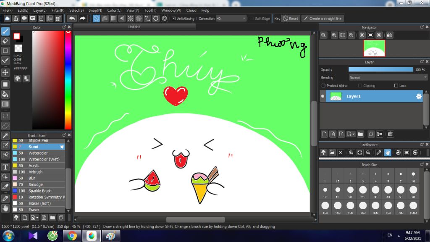Screen dimensions: 430x242
Task: Select the Airbrush brush
Action: (x=38, y=172)
